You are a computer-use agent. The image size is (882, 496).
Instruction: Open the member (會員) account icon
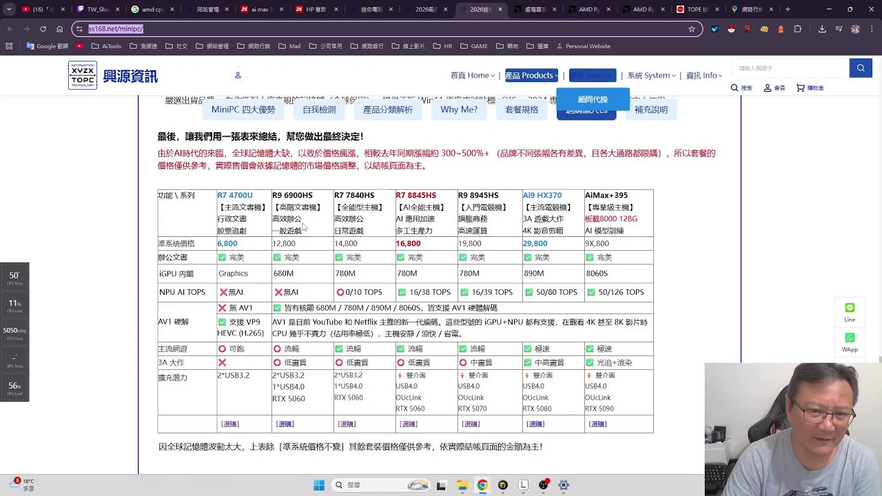[775, 88]
